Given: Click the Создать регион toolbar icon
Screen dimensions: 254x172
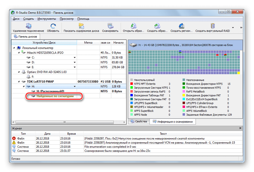Looking at the screenshot, I should point(181,26).
